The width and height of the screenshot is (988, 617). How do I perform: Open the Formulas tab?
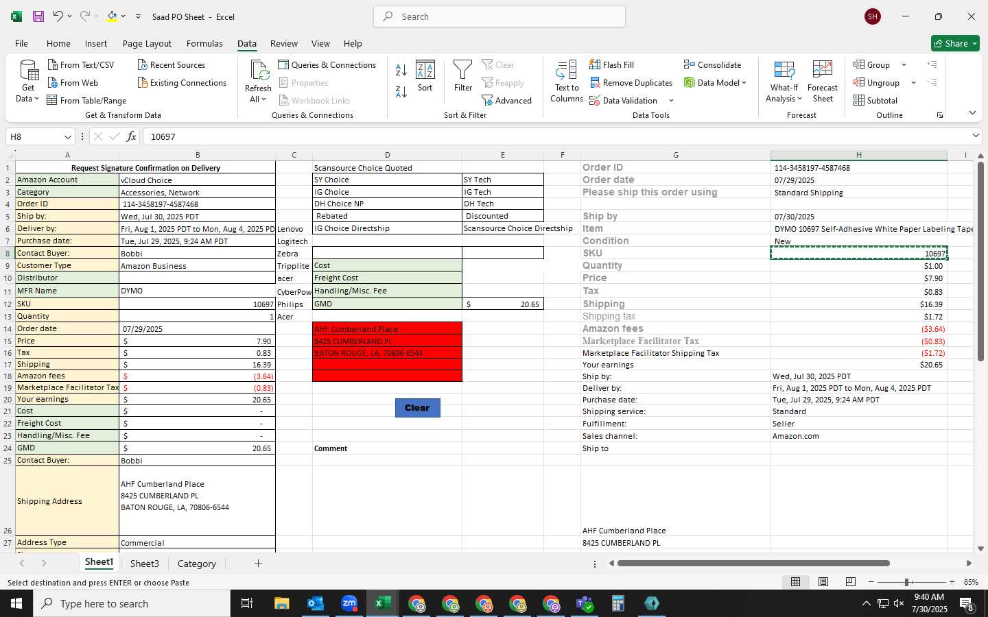coord(204,43)
